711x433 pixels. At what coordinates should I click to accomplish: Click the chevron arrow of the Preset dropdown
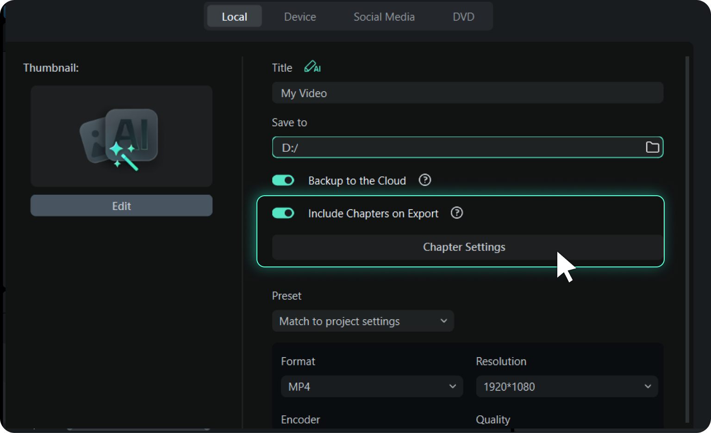pyautogui.click(x=443, y=321)
